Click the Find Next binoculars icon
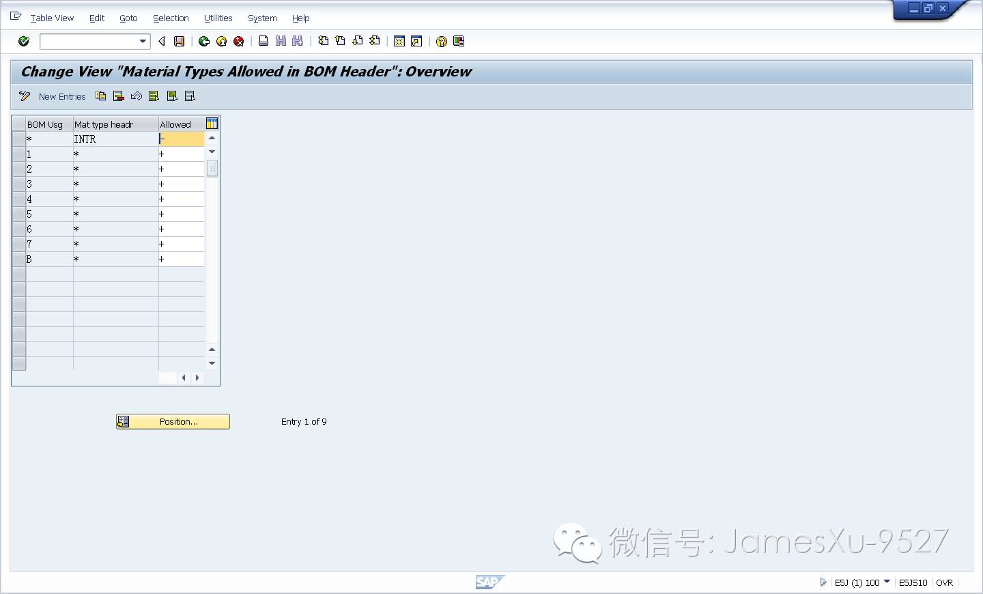The width and height of the screenshot is (983, 594). pyautogui.click(x=298, y=42)
